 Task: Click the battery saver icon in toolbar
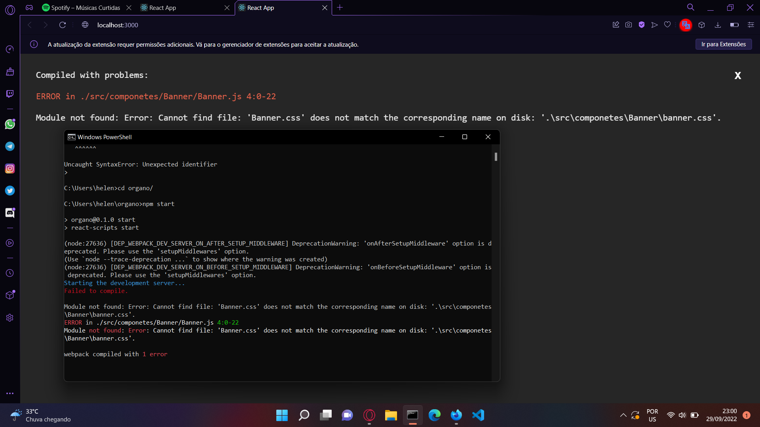pyautogui.click(x=734, y=25)
